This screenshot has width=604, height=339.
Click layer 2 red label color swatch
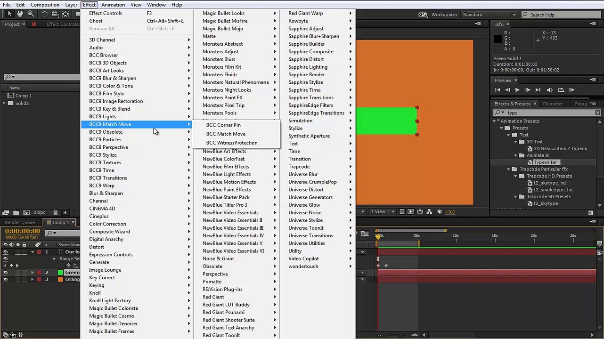pos(40,273)
